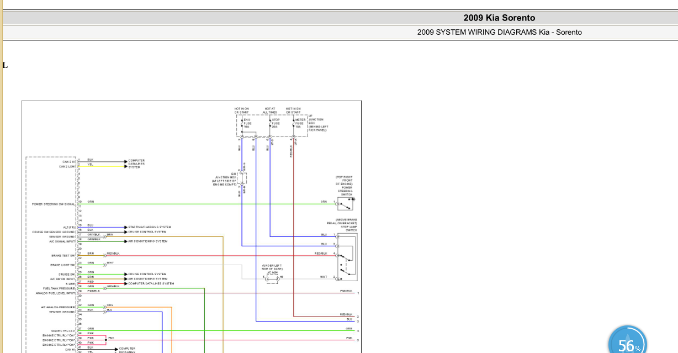Click the 'CAN 2 LOW' pin label
Image resolution: width=678 pixels, height=353 pixels.
point(67,166)
